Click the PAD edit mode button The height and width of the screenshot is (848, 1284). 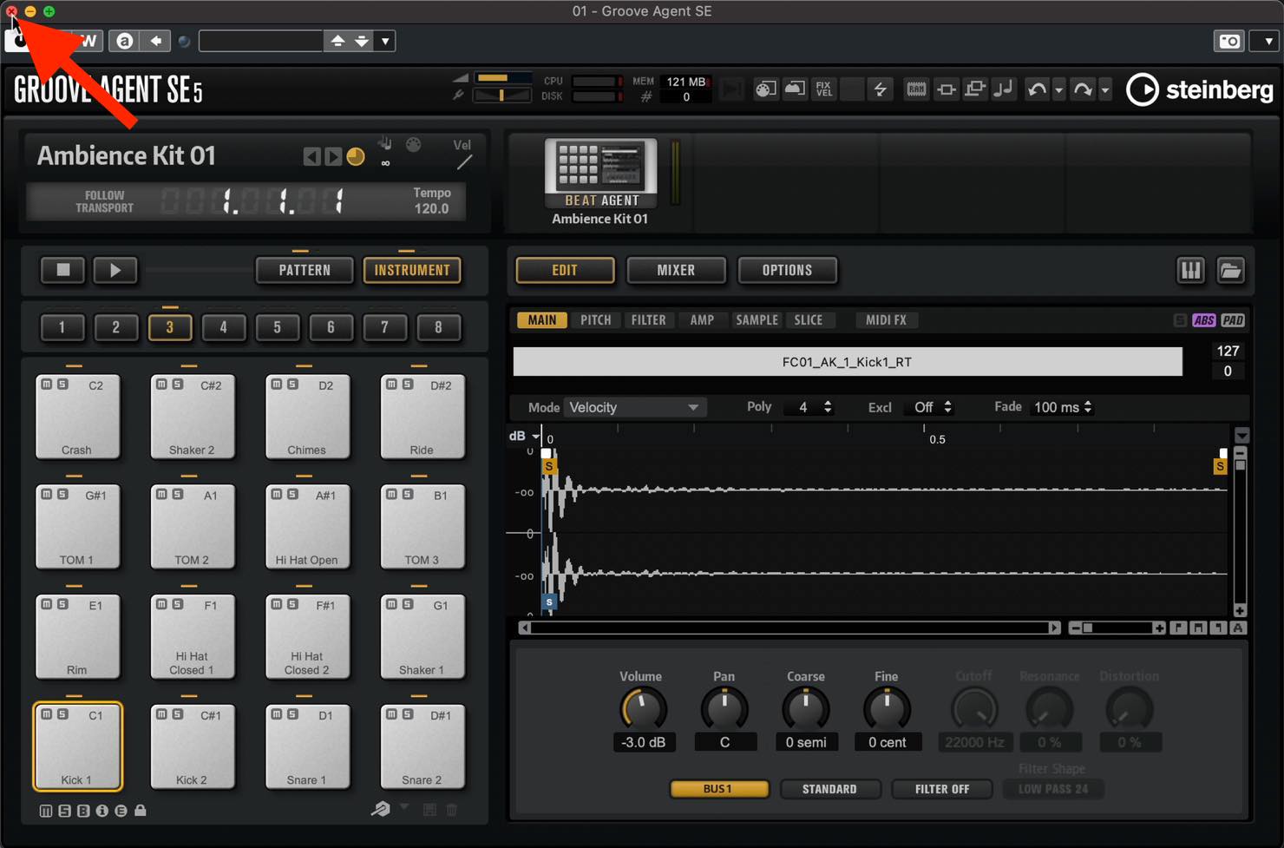(1233, 320)
